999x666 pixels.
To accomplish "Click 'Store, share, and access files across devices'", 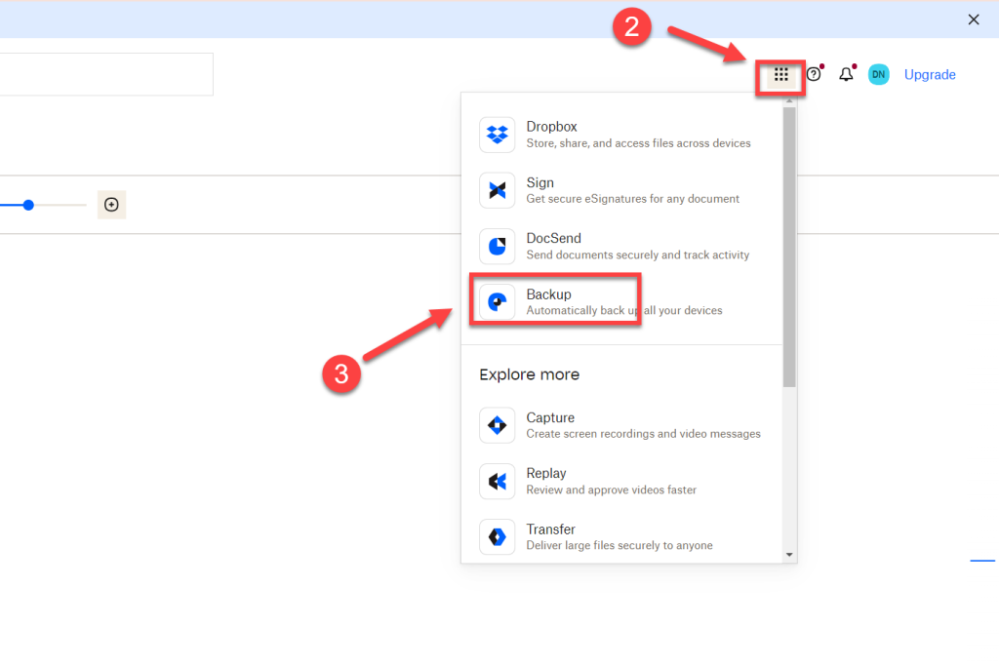I will pos(638,143).
